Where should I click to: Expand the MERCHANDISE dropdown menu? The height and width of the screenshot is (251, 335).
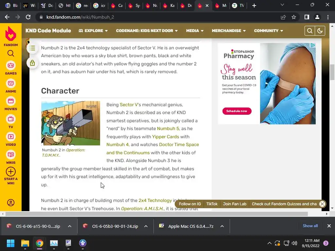tap(229, 31)
